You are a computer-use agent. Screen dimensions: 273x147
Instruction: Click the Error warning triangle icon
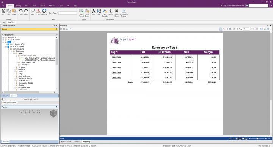38,12
